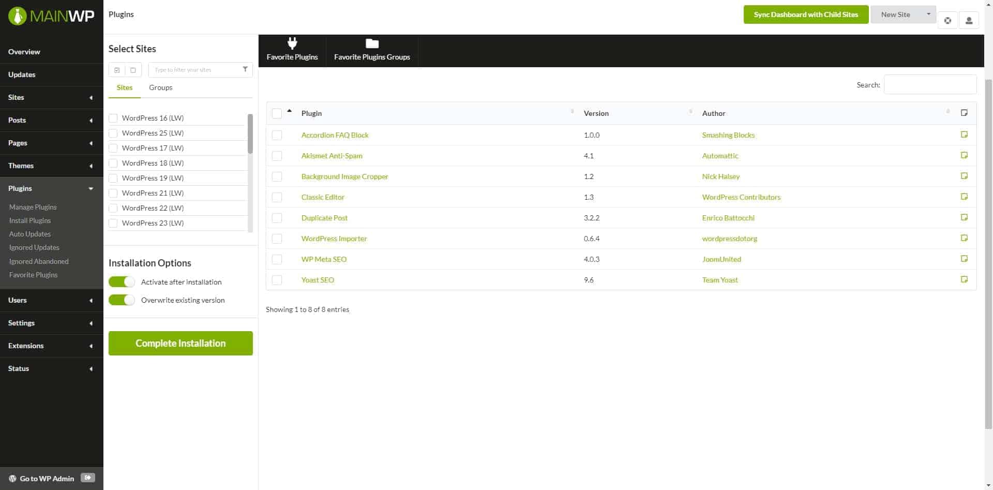Open the notes icon for Background Image Cropper

(964, 176)
